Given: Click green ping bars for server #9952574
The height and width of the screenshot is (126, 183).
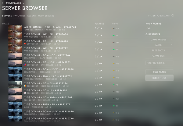Looking at the screenshot, I should pos(113,85).
